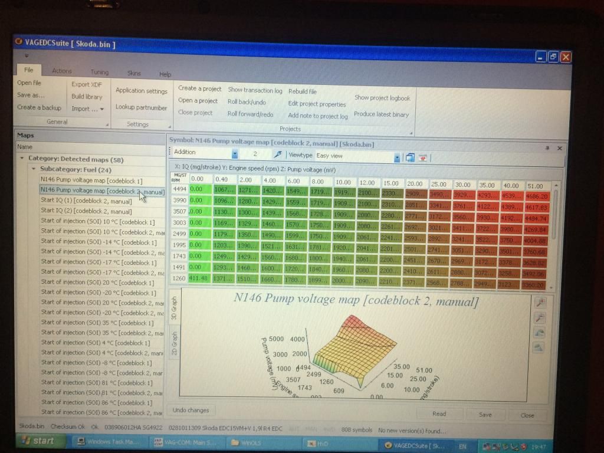Click Produce latest binary
The width and height of the screenshot is (604, 453).
(x=382, y=114)
